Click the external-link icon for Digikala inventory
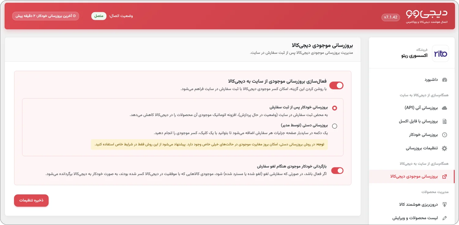The image size is (459, 225). click(x=445, y=176)
